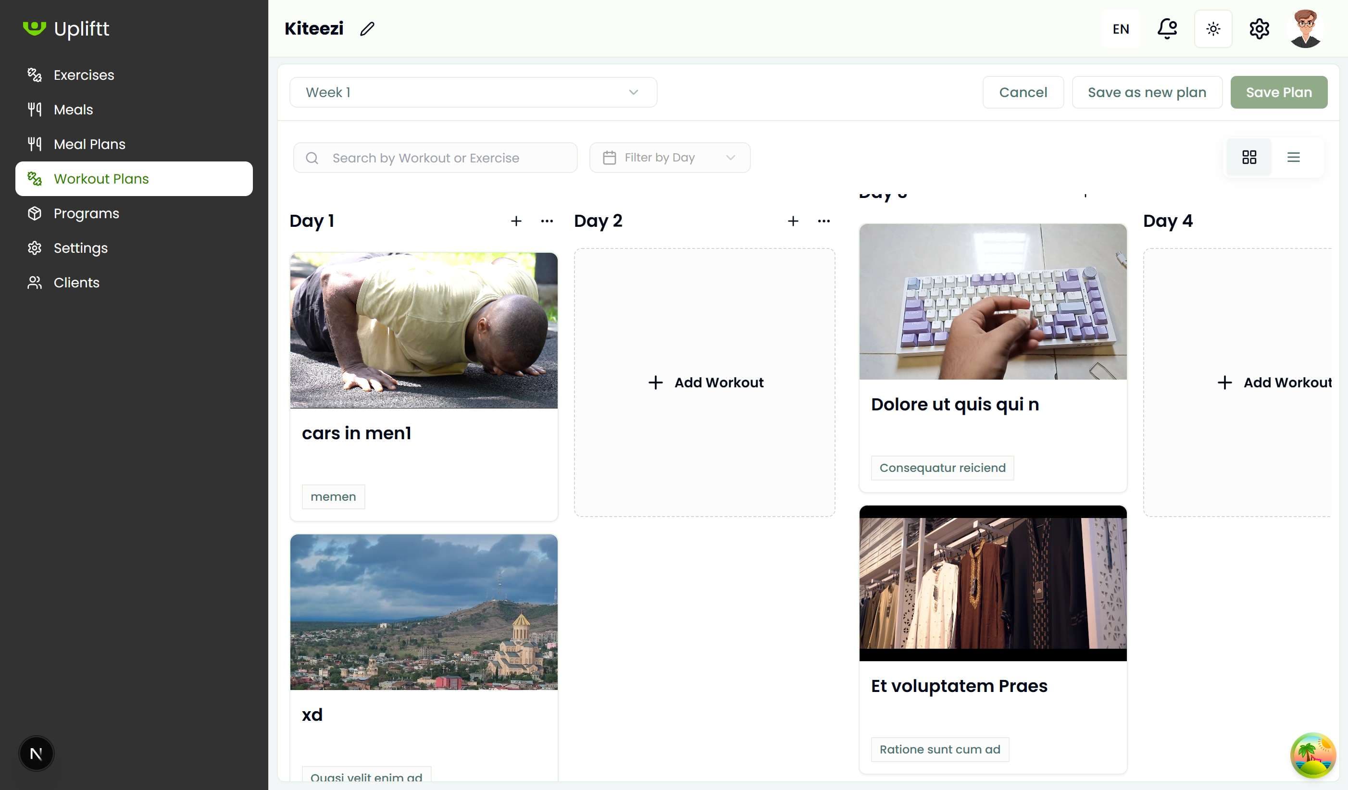Viewport: 1348px width, 790px height.
Task: Expand the Week 1 dropdown
Action: [x=473, y=92]
